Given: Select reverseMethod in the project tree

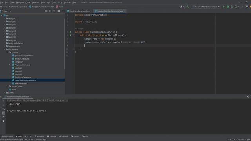Looking at the screenshot, I should [x=21, y=83].
